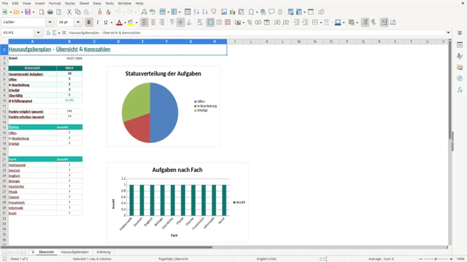Click the yellow Background Color button
The height and width of the screenshot is (262, 467).
click(x=130, y=22)
